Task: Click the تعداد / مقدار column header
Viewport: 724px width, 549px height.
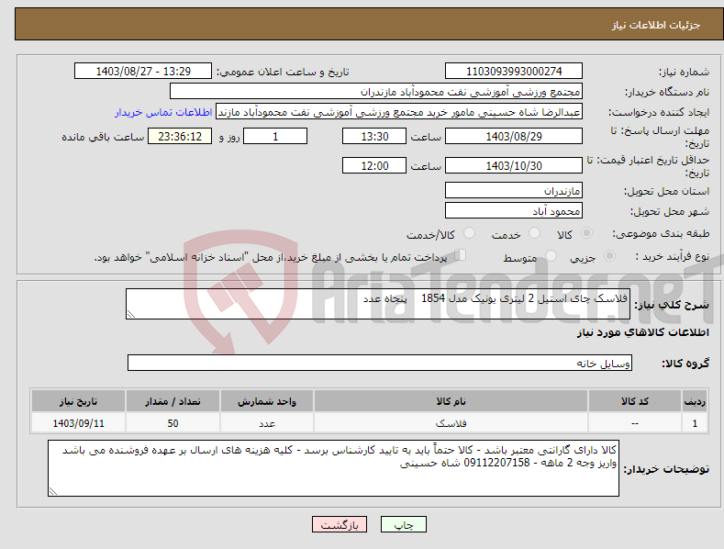Action: [173, 401]
